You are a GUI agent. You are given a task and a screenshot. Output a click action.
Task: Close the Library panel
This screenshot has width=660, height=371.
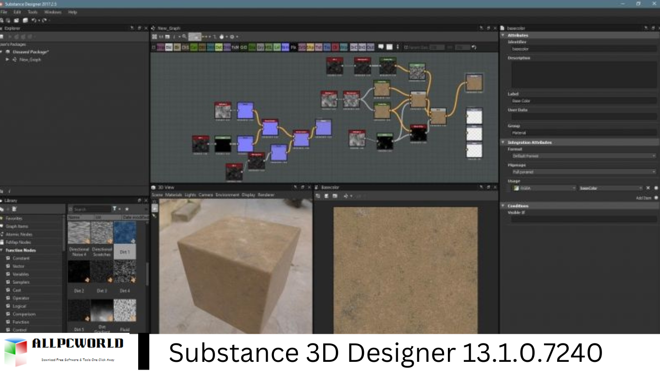click(x=146, y=200)
